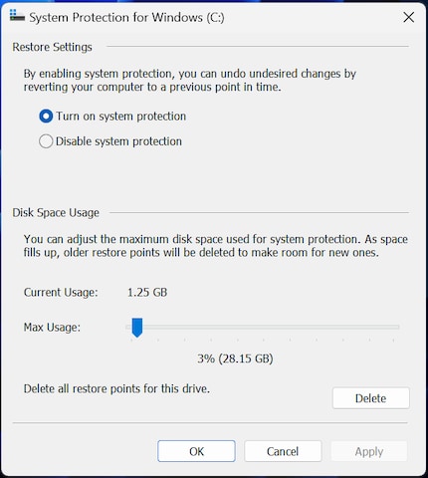The image size is (428, 478).
Task: Close the System Protection dialog
Action: pyautogui.click(x=408, y=17)
